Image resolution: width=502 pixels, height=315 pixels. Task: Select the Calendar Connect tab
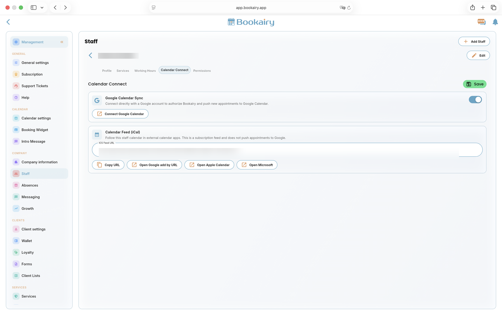click(175, 70)
